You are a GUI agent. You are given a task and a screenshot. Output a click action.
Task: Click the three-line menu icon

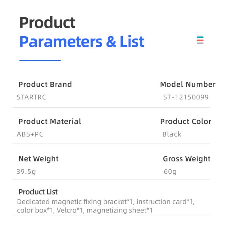200,40
